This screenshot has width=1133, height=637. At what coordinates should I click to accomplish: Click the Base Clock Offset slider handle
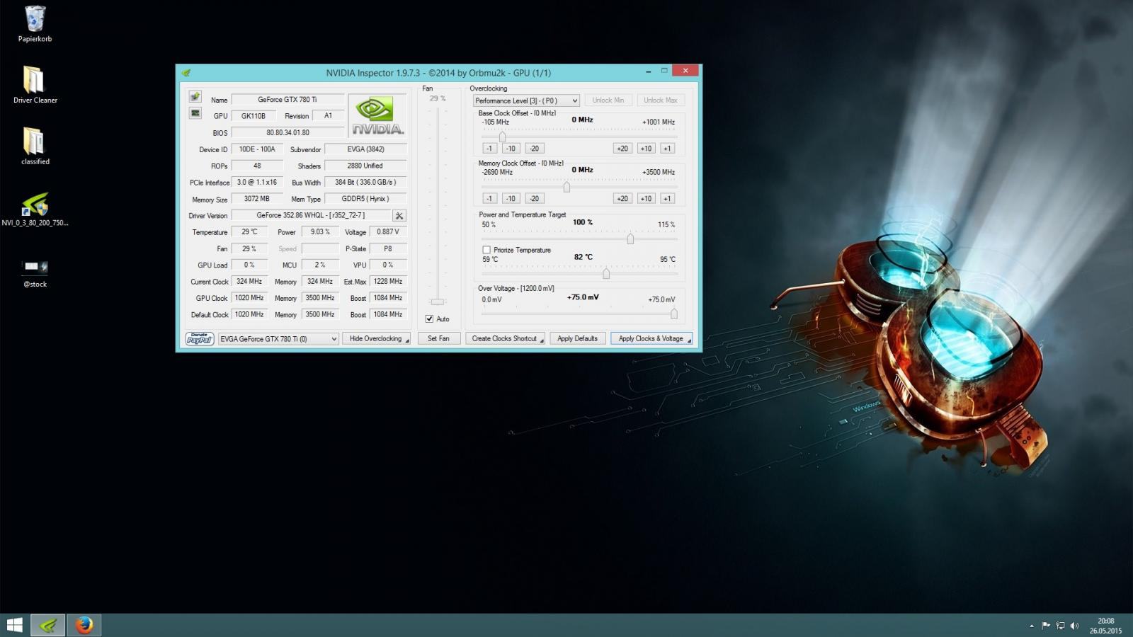(x=502, y=137)
